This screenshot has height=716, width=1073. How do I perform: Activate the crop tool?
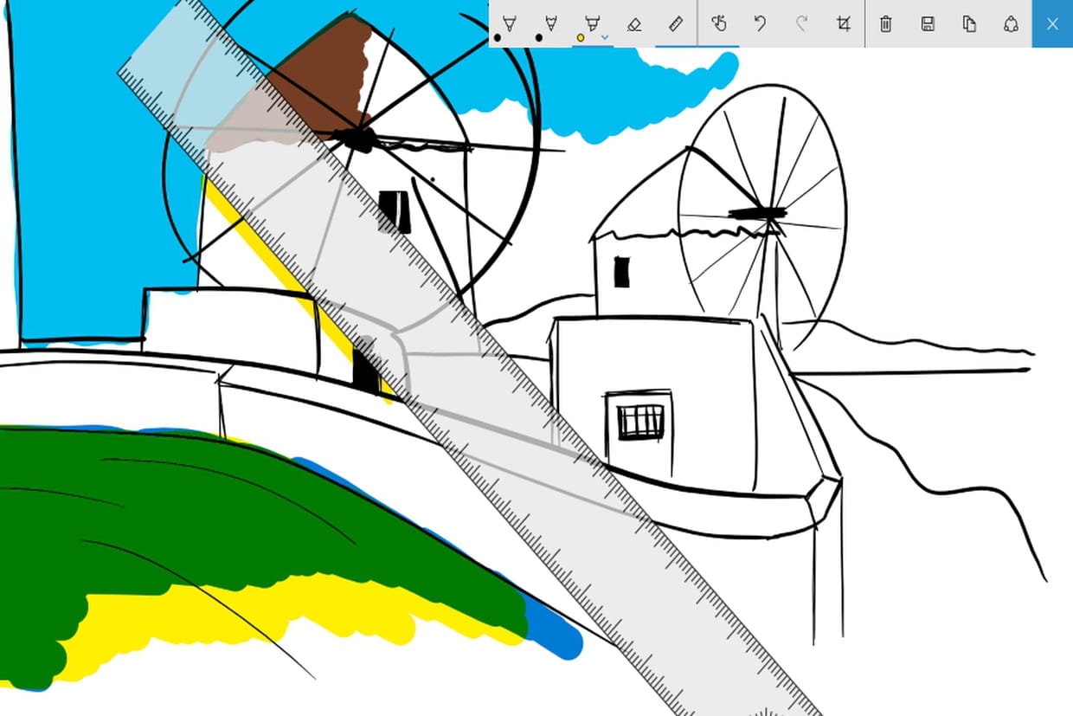pos(844,24)
